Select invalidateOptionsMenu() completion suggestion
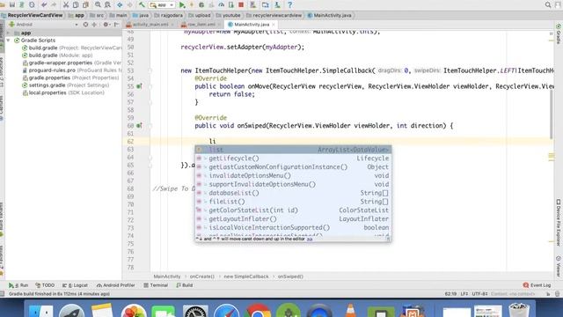The image size is (563, 317). [x=293, y=175]
